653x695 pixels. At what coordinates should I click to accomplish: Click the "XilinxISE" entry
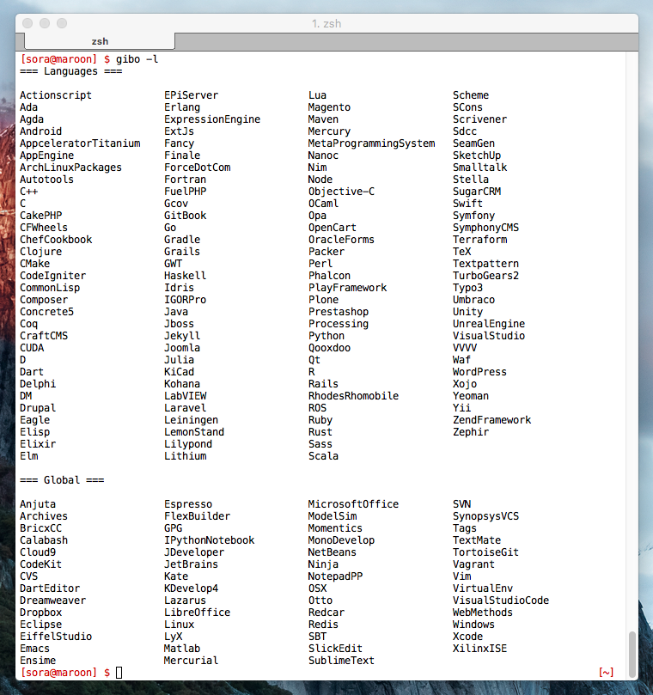pyautogui.click(x=479, y=648)
